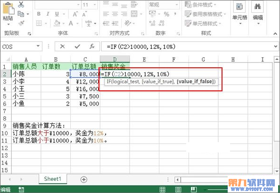Click the Merge and Center icon
The image size is (280, 193).
point(134,14)
